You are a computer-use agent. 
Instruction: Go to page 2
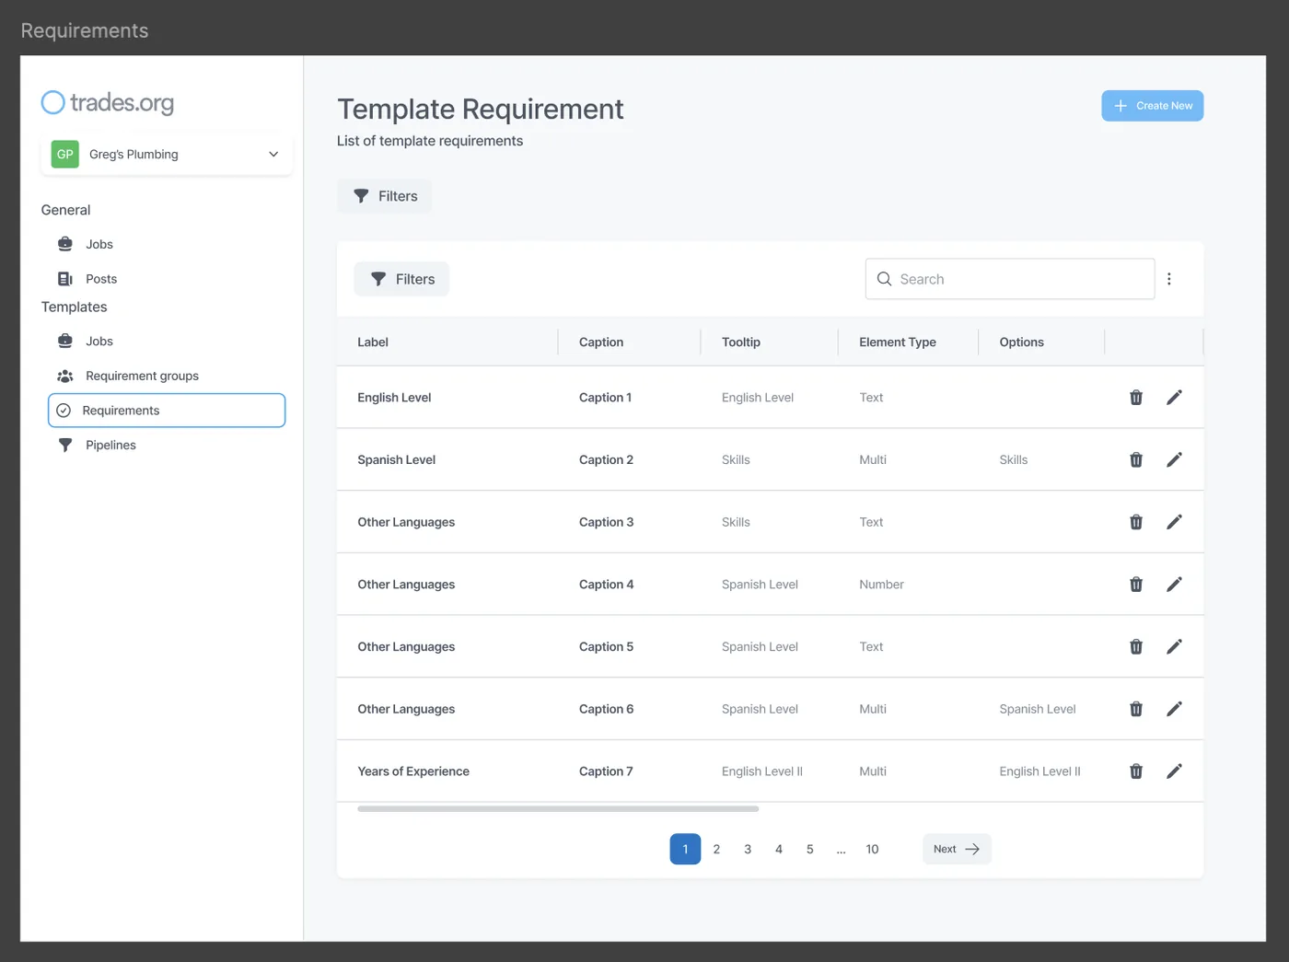716,850
